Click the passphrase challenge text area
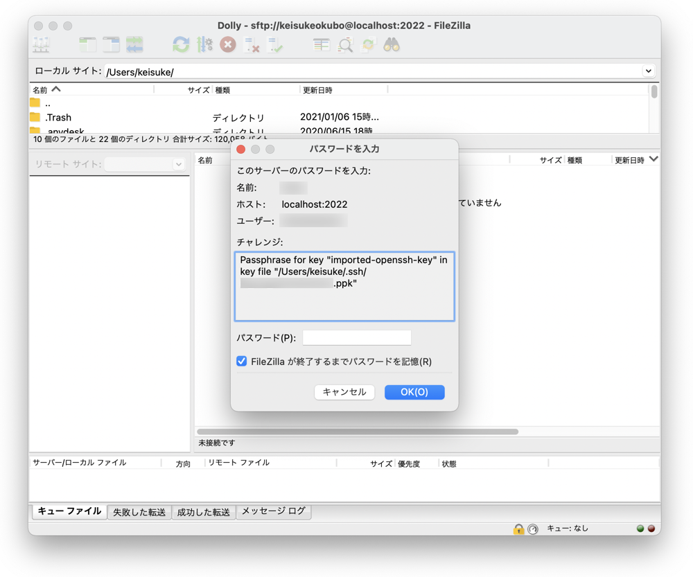This screenshot has width=693, height=577. coord(344,286)
